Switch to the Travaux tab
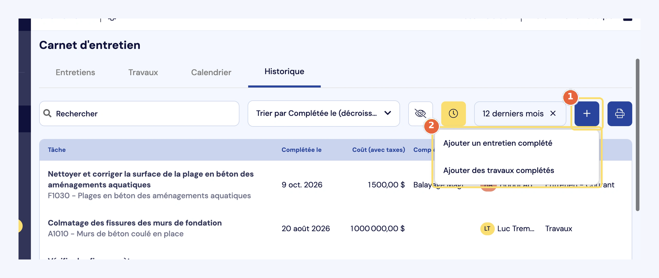Viewport: 659px width, 278px height. 143,72
